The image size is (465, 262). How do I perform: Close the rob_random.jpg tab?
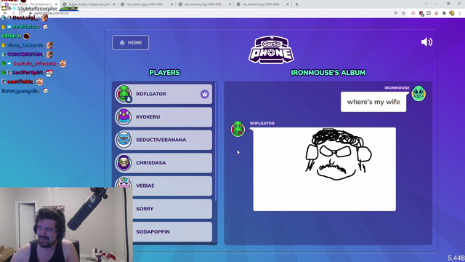[171, 4]
